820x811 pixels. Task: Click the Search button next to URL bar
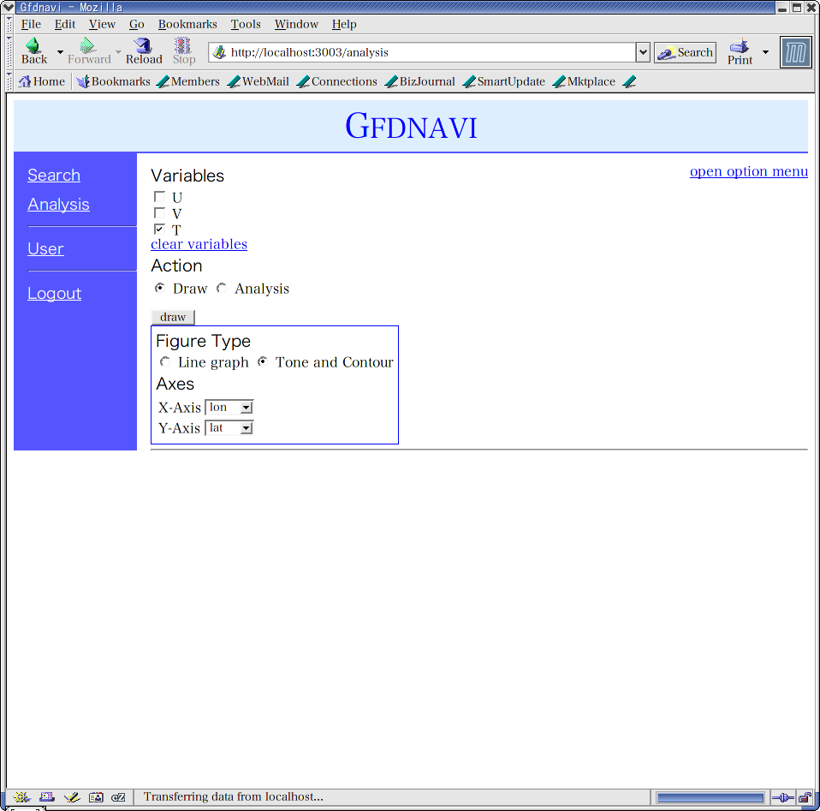(685, 52)
